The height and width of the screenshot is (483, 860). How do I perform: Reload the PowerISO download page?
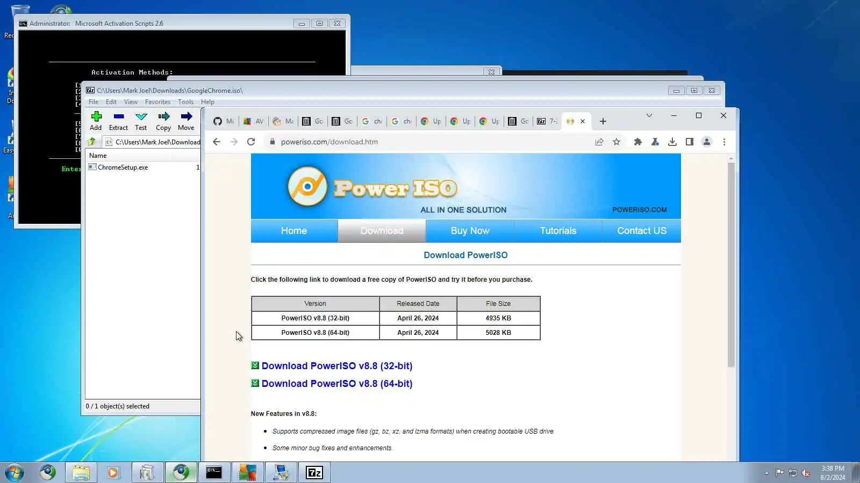point(251,142)
